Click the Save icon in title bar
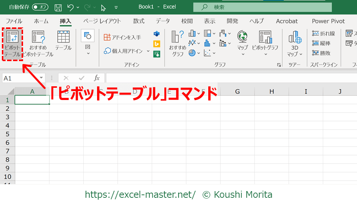The height and width of the screenshot is (200, 357). [x=58, y=7]
